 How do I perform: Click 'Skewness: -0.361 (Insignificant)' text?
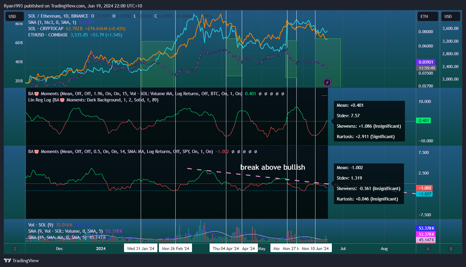point(369,189)
